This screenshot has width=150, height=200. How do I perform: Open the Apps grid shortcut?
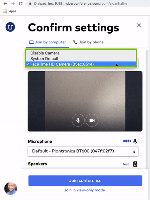[5, 11]
